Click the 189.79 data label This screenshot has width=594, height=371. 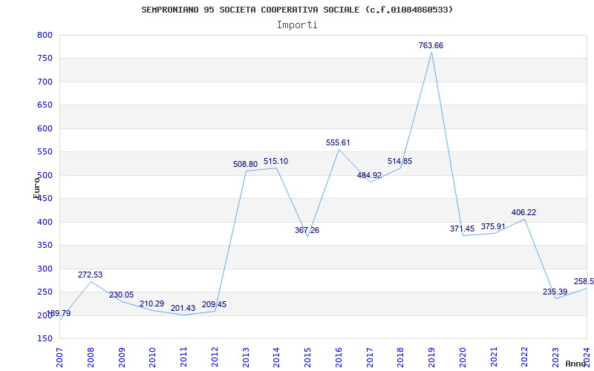click(59, 313)
